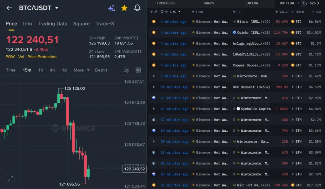This screenshot has width=325, height=189.
Task: Click the back arrow next to BTC/USDT
Action: [x=9, y=8]
